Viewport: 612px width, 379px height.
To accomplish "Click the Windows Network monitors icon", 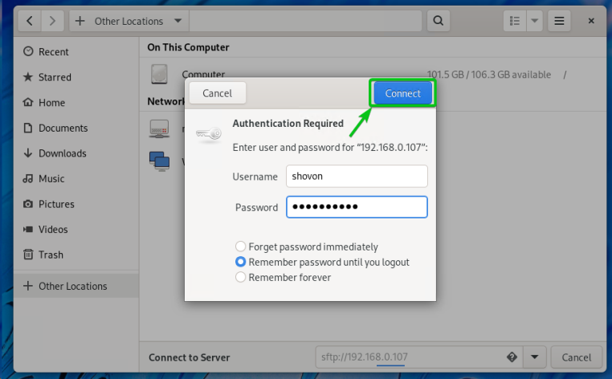I will pyautogui.click(x=159, y=161).
